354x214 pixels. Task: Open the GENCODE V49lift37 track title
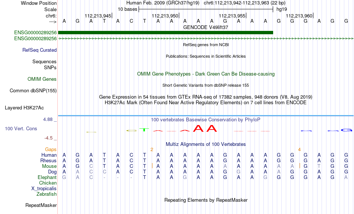tap(206, 27)
